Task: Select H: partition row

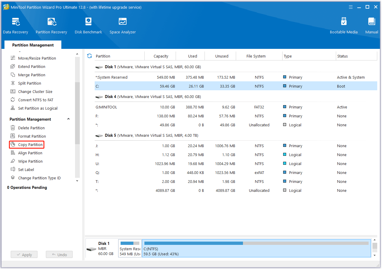Action: tap(236, 155)
